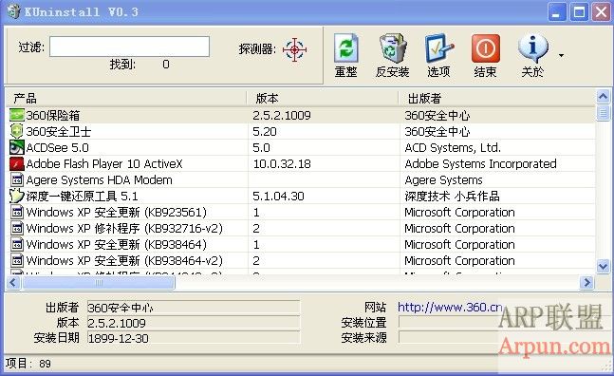Click publisher cell Agere Systems

(443, 180)
